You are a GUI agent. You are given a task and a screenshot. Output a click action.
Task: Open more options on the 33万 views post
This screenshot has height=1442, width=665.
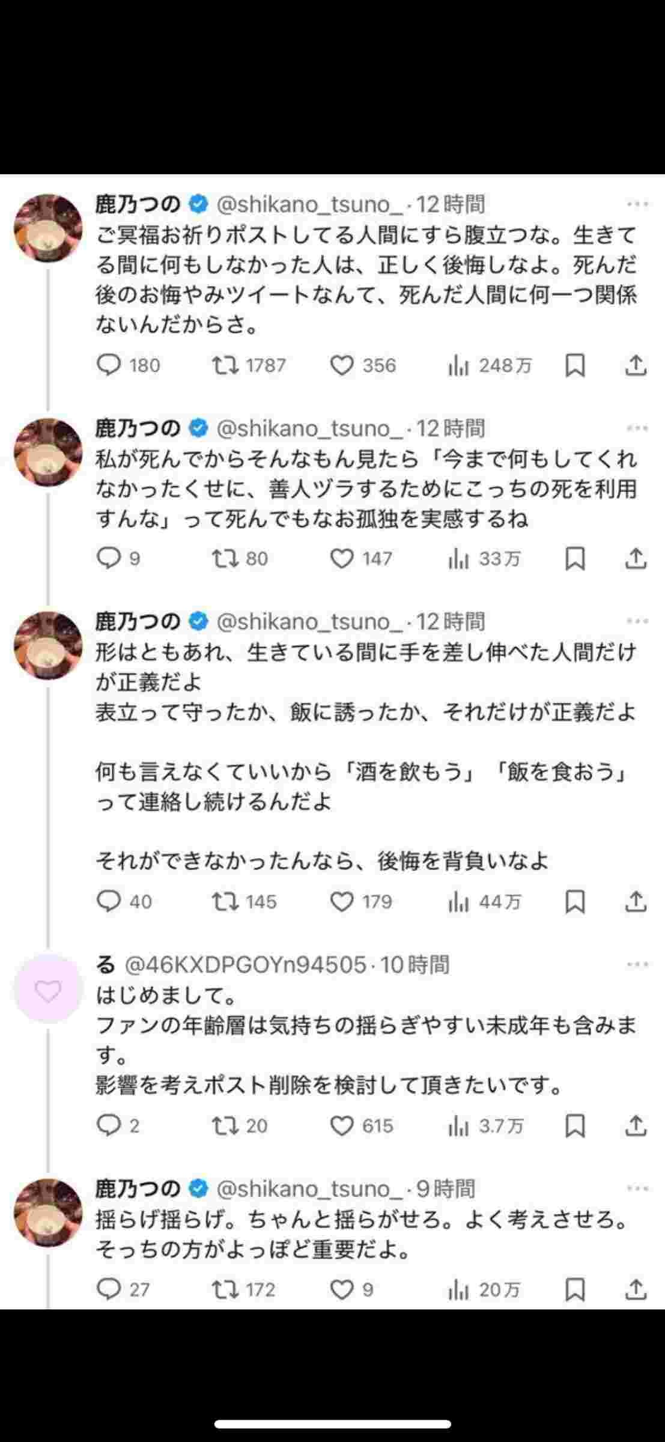tap(637, 428)
